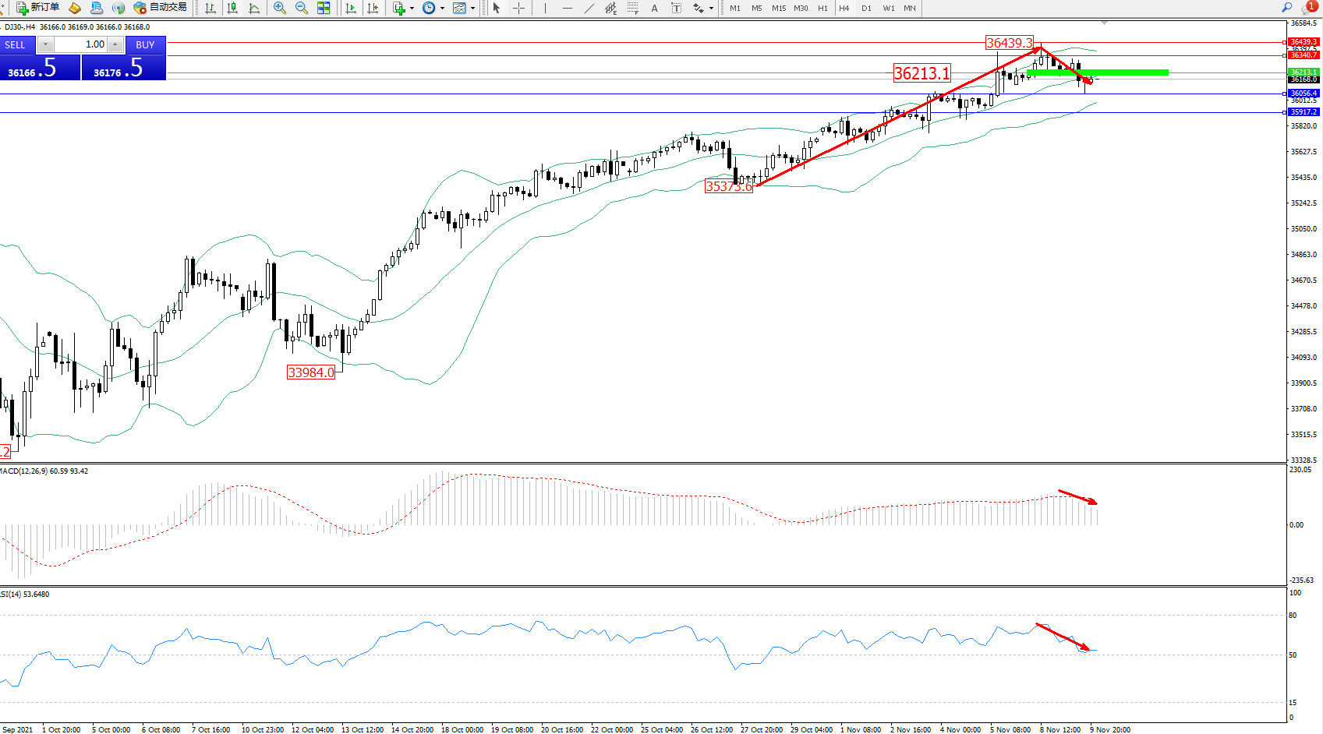Screen dimensions: 1323x734
Task: Toggle the AutoTrading (自动交易) button
Action: (161, 8)
